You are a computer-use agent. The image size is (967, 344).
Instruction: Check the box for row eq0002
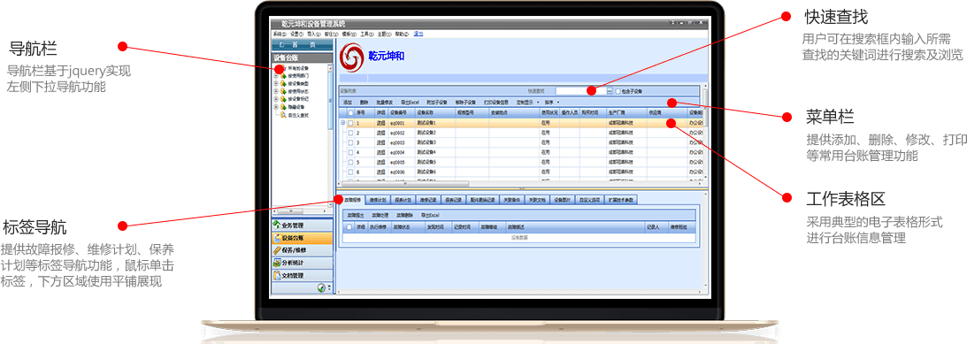click(x=350, y=133)
